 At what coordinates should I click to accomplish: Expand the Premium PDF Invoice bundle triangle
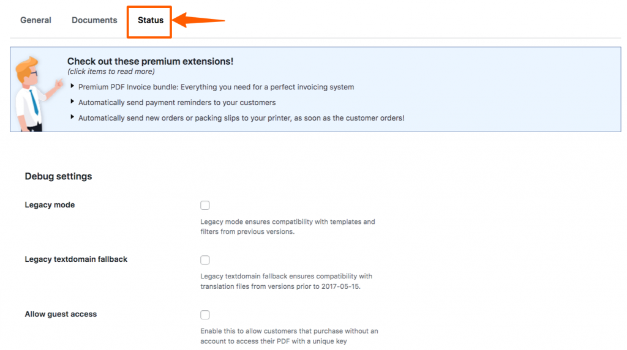pos(72,86)
